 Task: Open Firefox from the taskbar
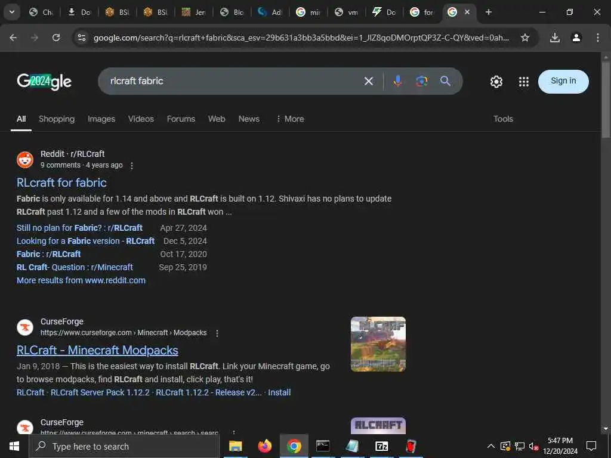coord(264,446)
